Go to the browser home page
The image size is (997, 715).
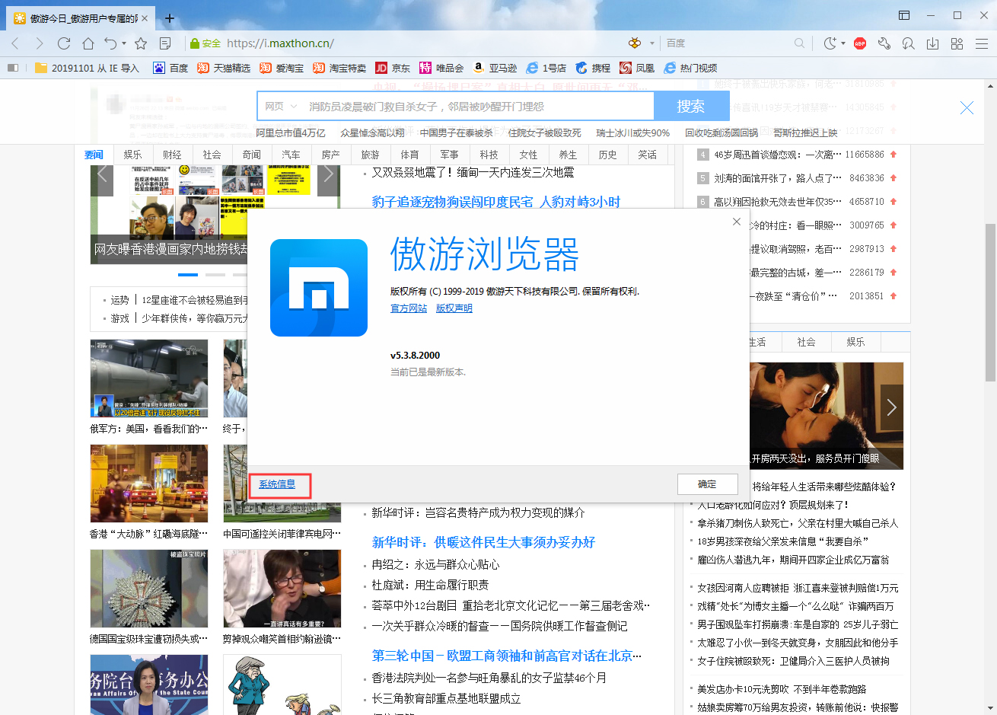point(88,44)
